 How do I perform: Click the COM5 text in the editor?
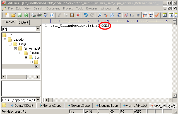click(x=105, y=26)
